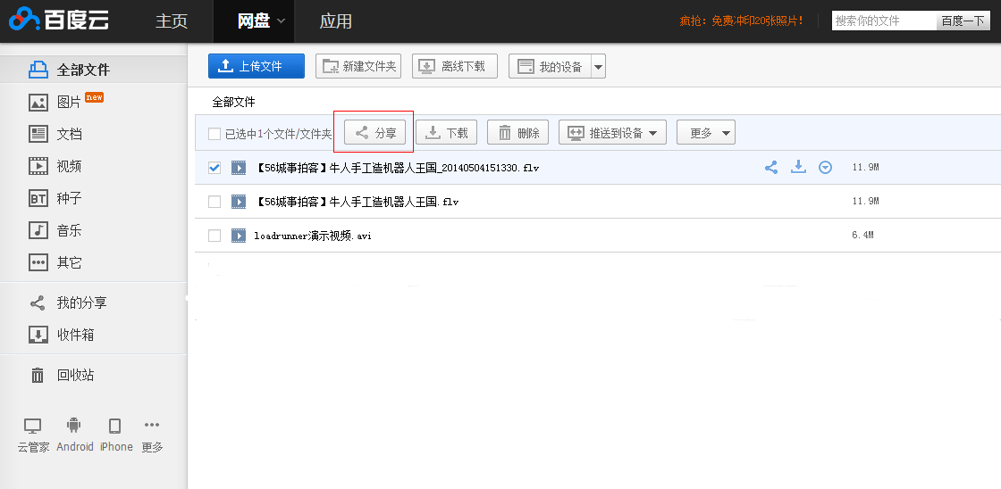Expand the 我的设备 dropdown arrow
Screen dimensions: 1001x489
(598, 67)
